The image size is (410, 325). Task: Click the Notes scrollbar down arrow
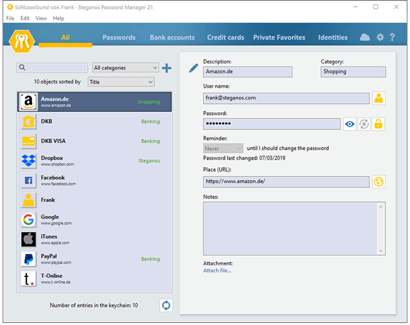pyautogui.click(x=381, y=251)
